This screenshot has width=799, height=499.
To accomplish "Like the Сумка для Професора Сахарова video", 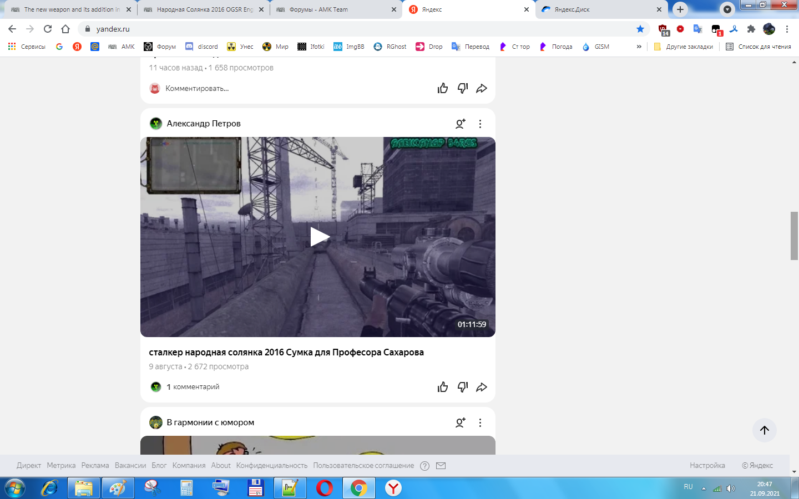I will [442, 387].
